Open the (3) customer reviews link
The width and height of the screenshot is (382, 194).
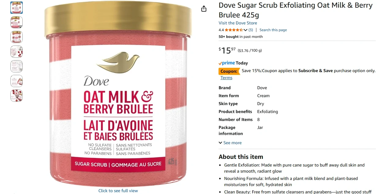251,30
